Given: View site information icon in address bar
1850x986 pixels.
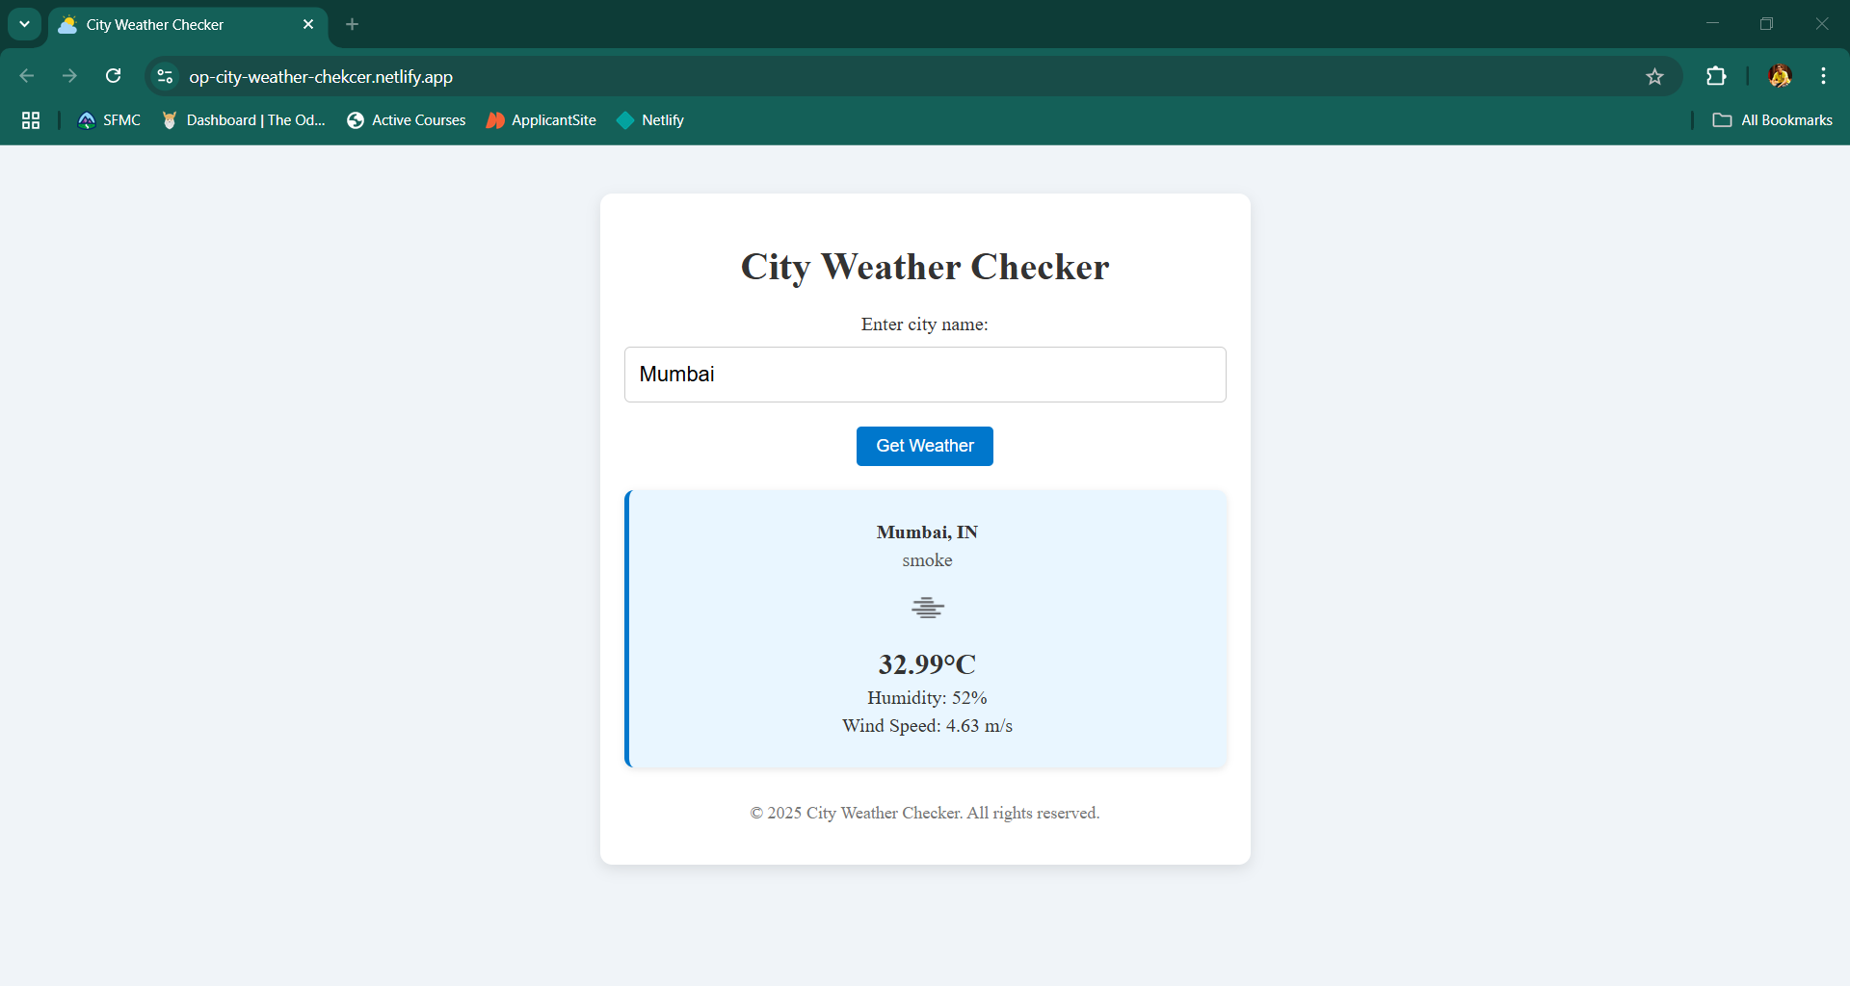Looking at the screenshot, I should (x=166, y=76).
